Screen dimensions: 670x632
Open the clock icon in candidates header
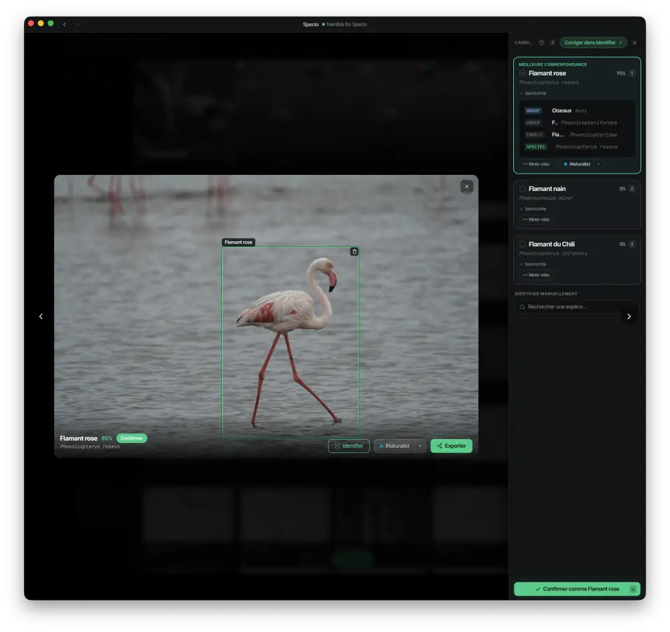coord(541,42)
